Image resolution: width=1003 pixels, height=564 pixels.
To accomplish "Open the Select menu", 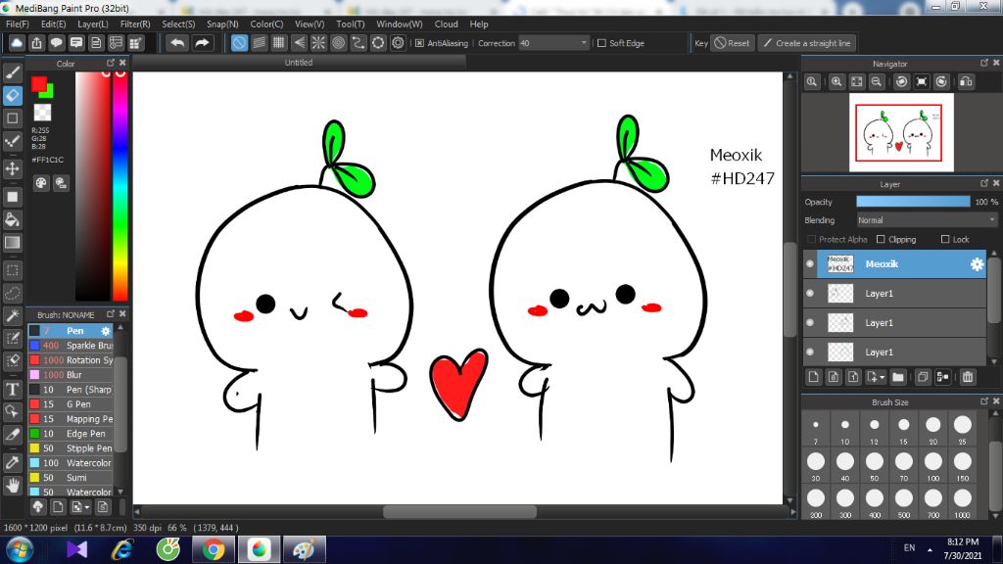I will (x=178, y=23).
